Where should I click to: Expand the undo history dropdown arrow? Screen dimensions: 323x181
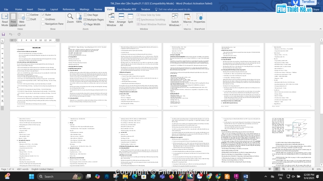pyautogui.click(x=15, y=34)
